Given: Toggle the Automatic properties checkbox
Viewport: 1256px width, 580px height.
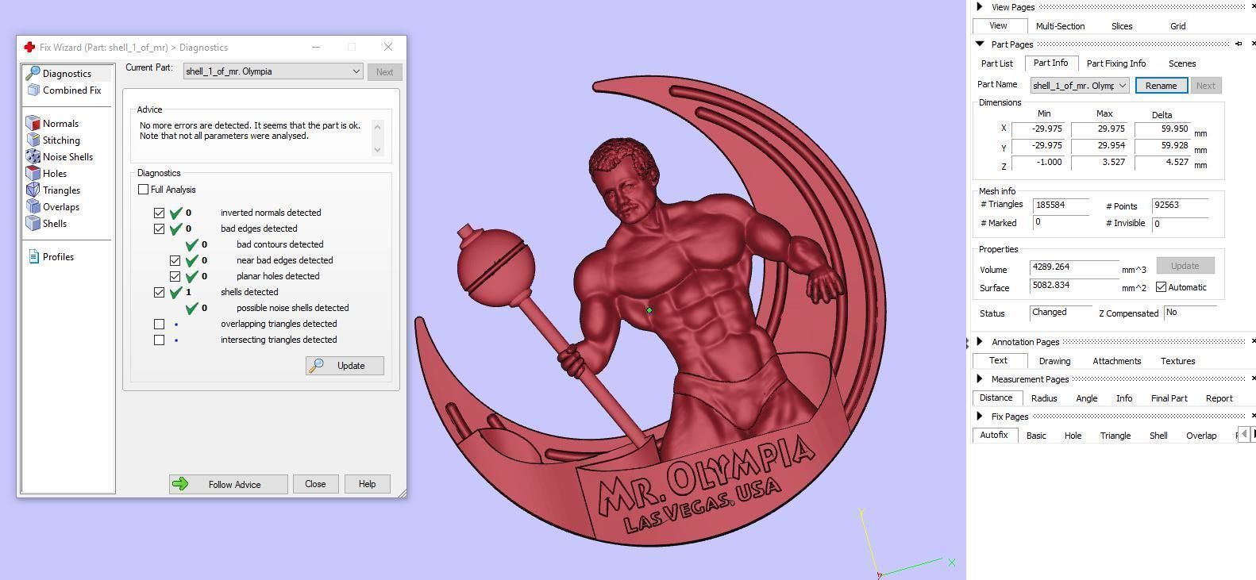Looking at the screenshot, I should coord(1161,287).
